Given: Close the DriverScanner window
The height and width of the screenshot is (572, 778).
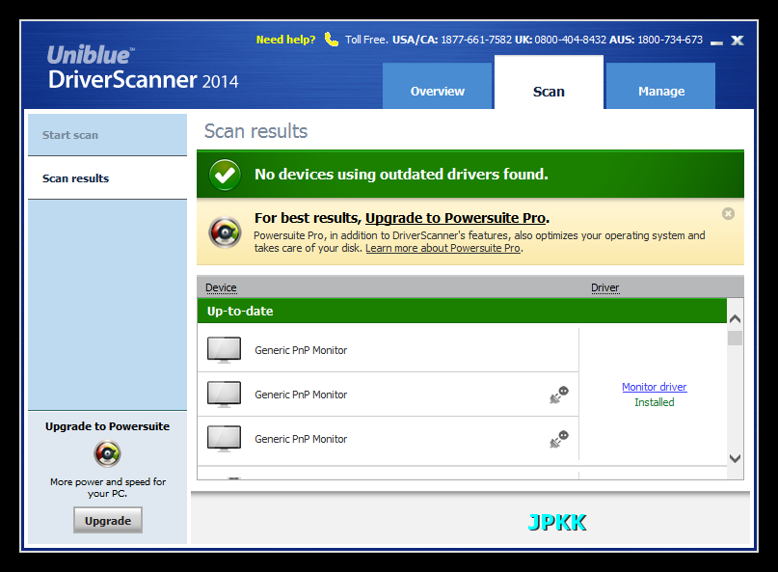Looking at the screenshot, I should coord(737,41).
